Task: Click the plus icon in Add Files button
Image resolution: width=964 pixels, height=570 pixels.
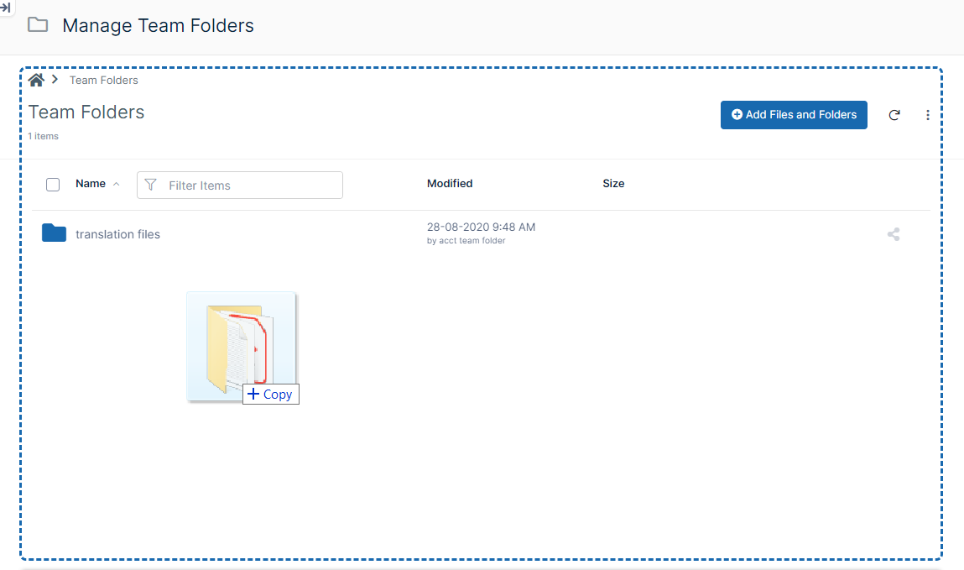Action: point(737,115)
